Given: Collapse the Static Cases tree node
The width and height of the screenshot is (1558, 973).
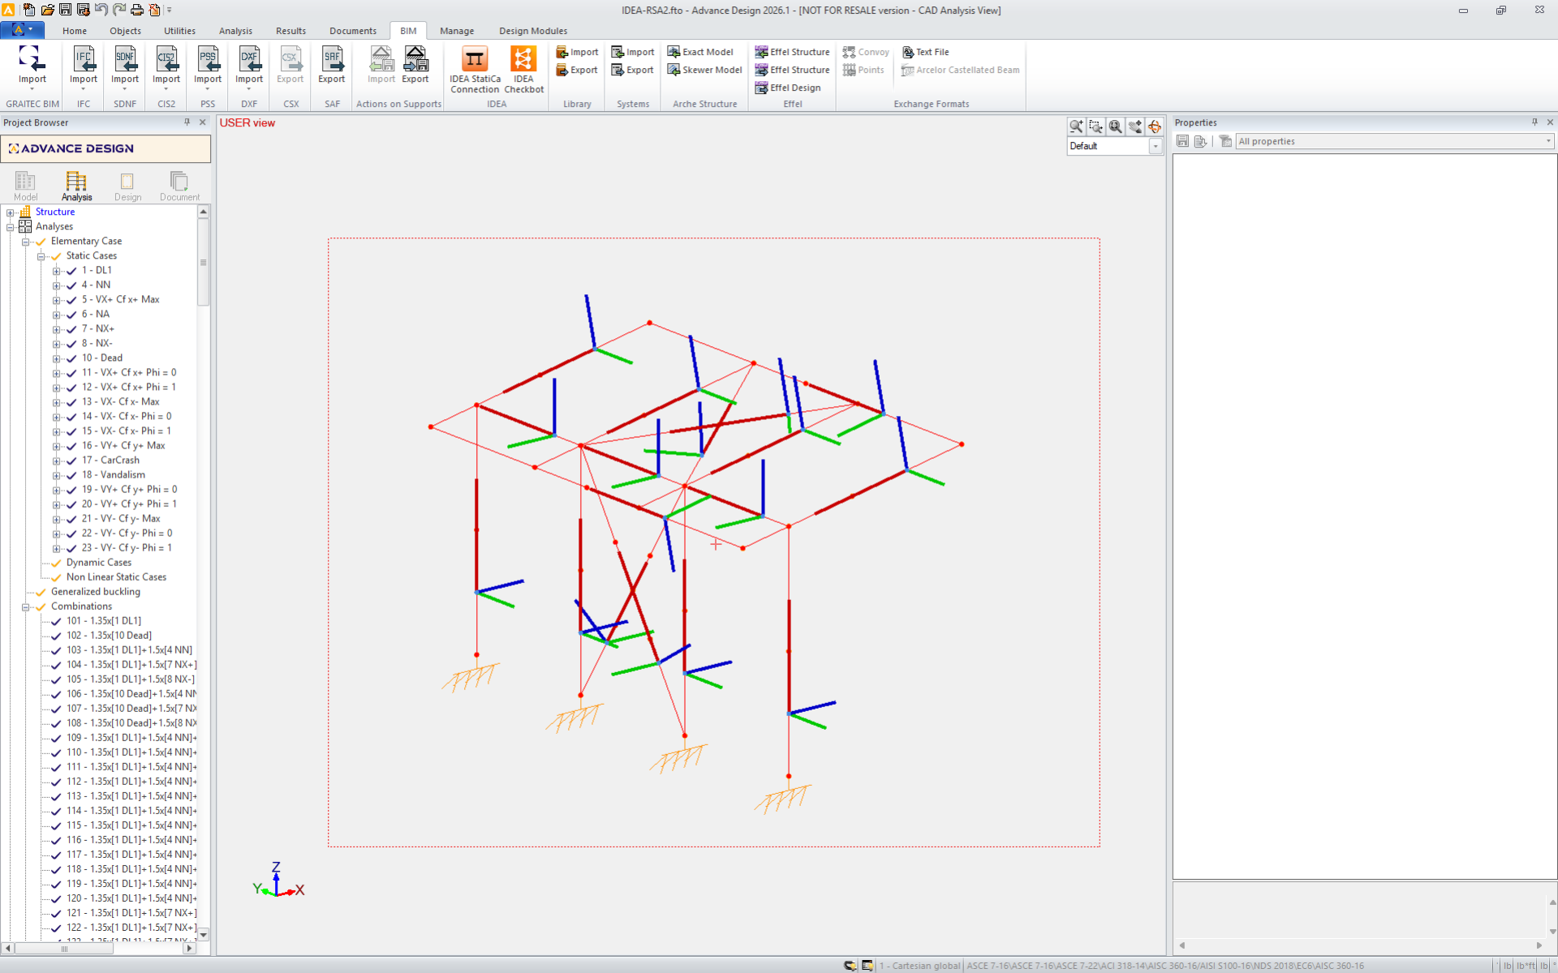Looking at the screenshot, I should pos(41,256).
